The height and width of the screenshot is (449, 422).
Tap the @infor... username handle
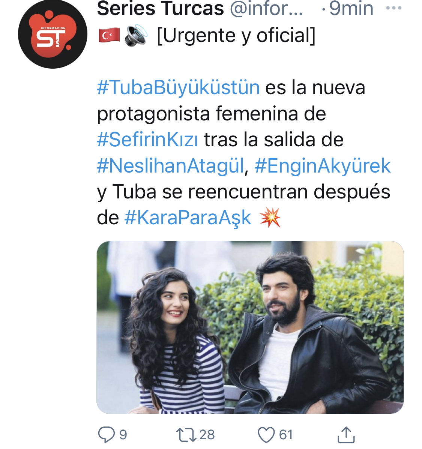(x=266, y=9)
